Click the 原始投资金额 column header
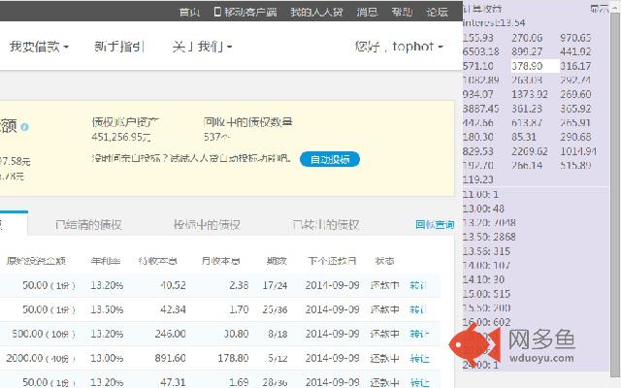 coord(36,261)
